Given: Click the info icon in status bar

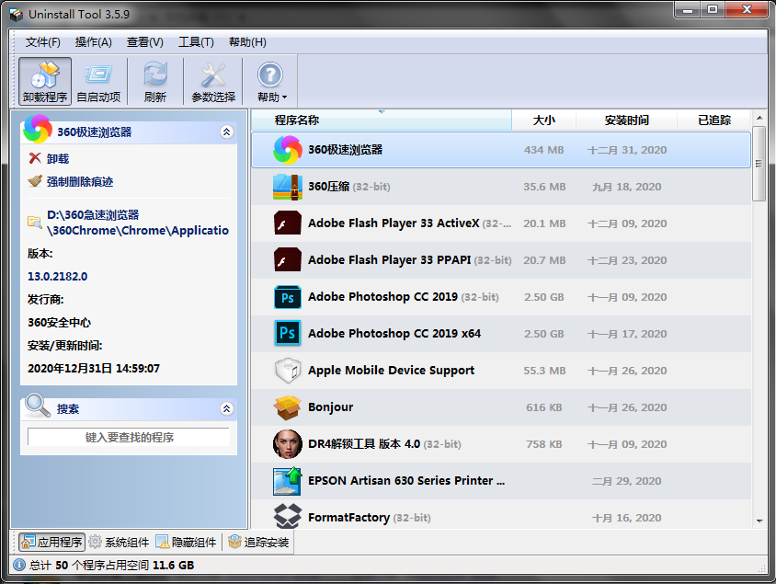Looking at the screenshot, I should point(18,565).
